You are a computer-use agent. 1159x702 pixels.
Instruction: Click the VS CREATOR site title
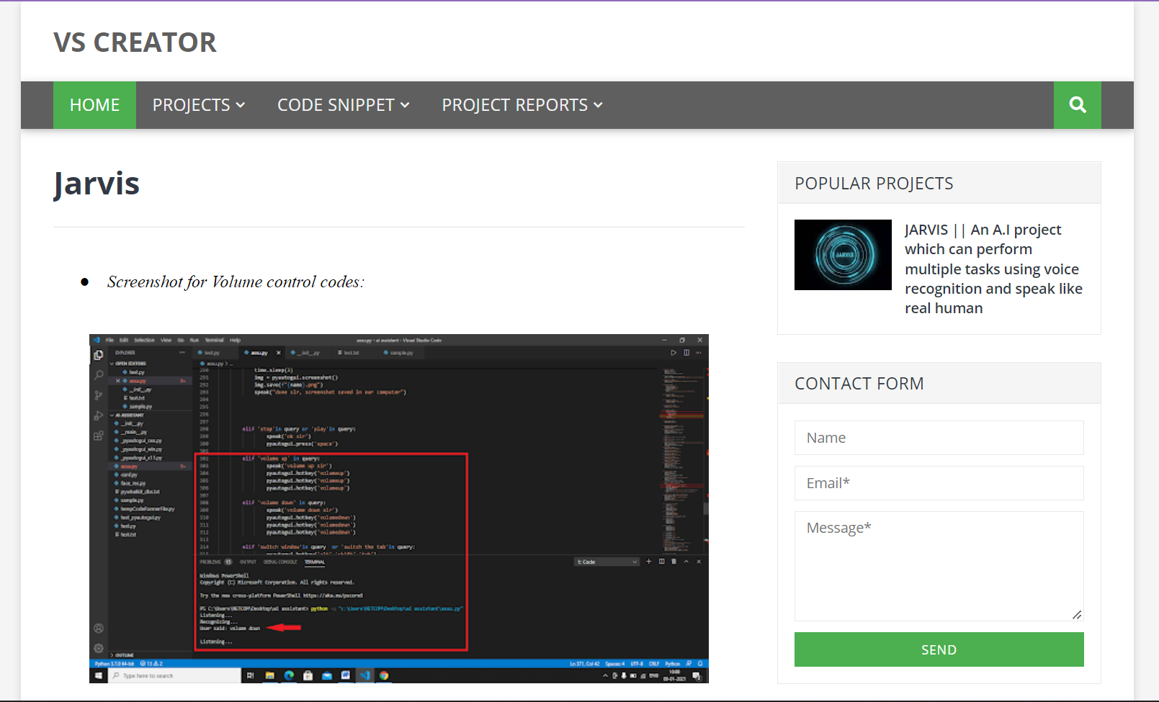pyautogui.click(x=135, y=42)
